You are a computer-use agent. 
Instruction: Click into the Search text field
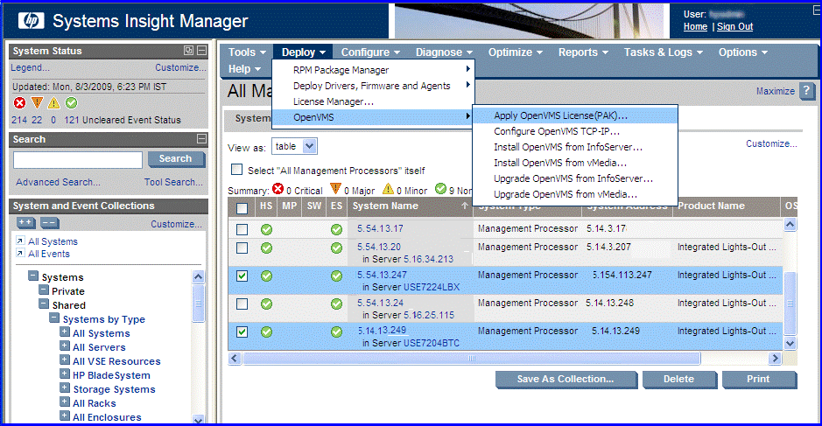click(x=78, y=160)
